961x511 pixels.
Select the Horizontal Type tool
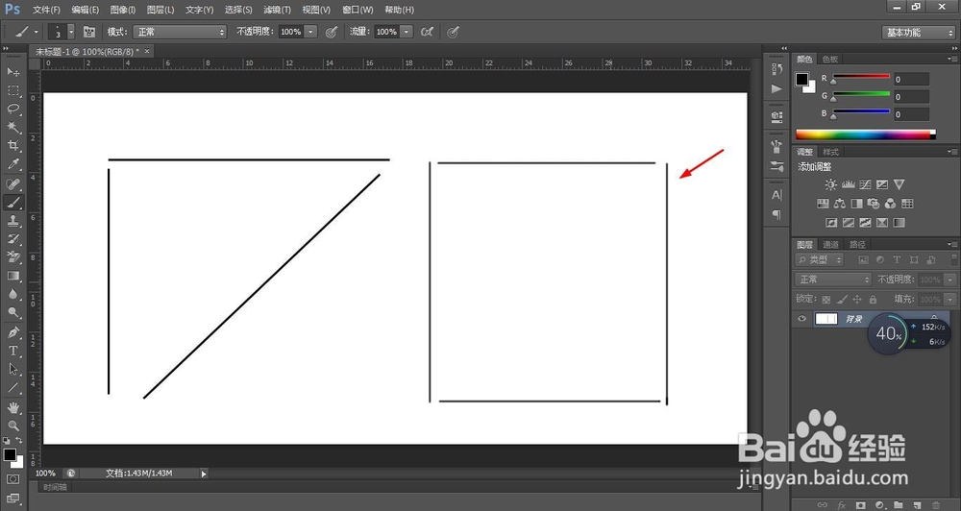tap(12, 351)
